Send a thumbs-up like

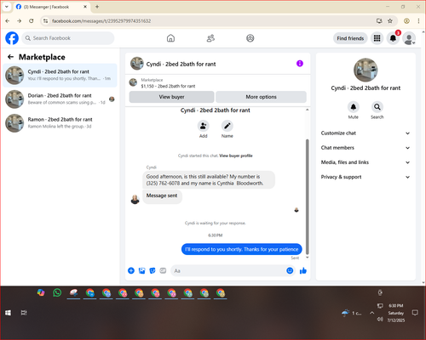pyautogui.click(x=303, y=270)
